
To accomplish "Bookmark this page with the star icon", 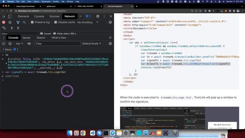I will coord(201,11).
